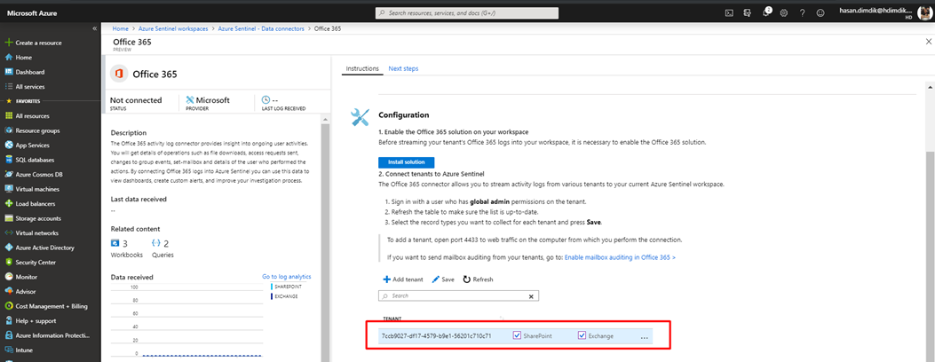935x362 pixels.
Task: Open Help + support in the sidebar
Action: click(36, 321)
